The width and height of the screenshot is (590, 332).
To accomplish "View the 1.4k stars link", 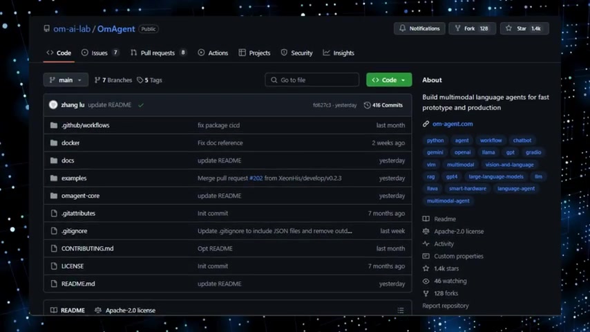I will pos(441,268).
